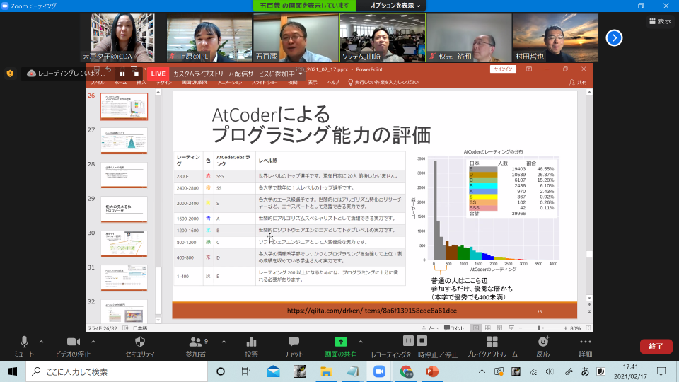The image size is (679, 382).
Task: Switch to Slide Sorter view icon
Action: [487, 328]
